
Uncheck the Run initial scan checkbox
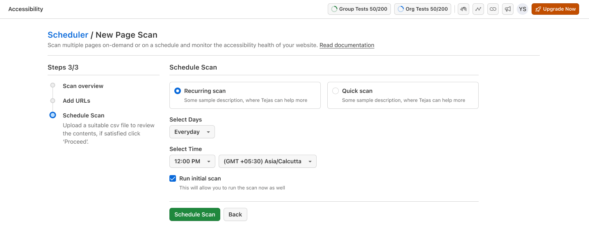[x=173, y=178]
